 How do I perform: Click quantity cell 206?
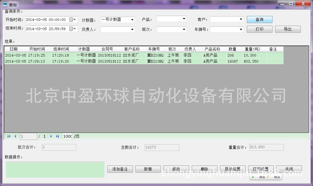click(x=235, y=55)
